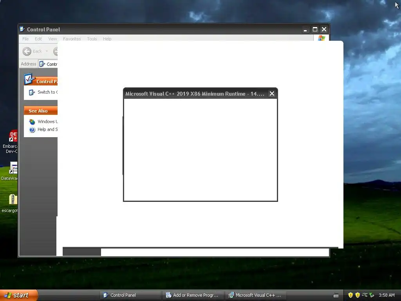The width and height of the screenshot is (401, 301).
Task: Click the Control Panel sidebar checkmark icon
Action: click(x=29, y=79)
